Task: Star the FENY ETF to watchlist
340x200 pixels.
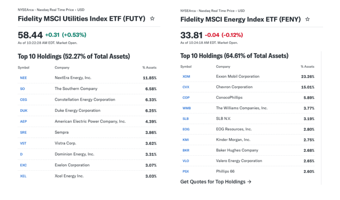Action: tap(307, 19)
